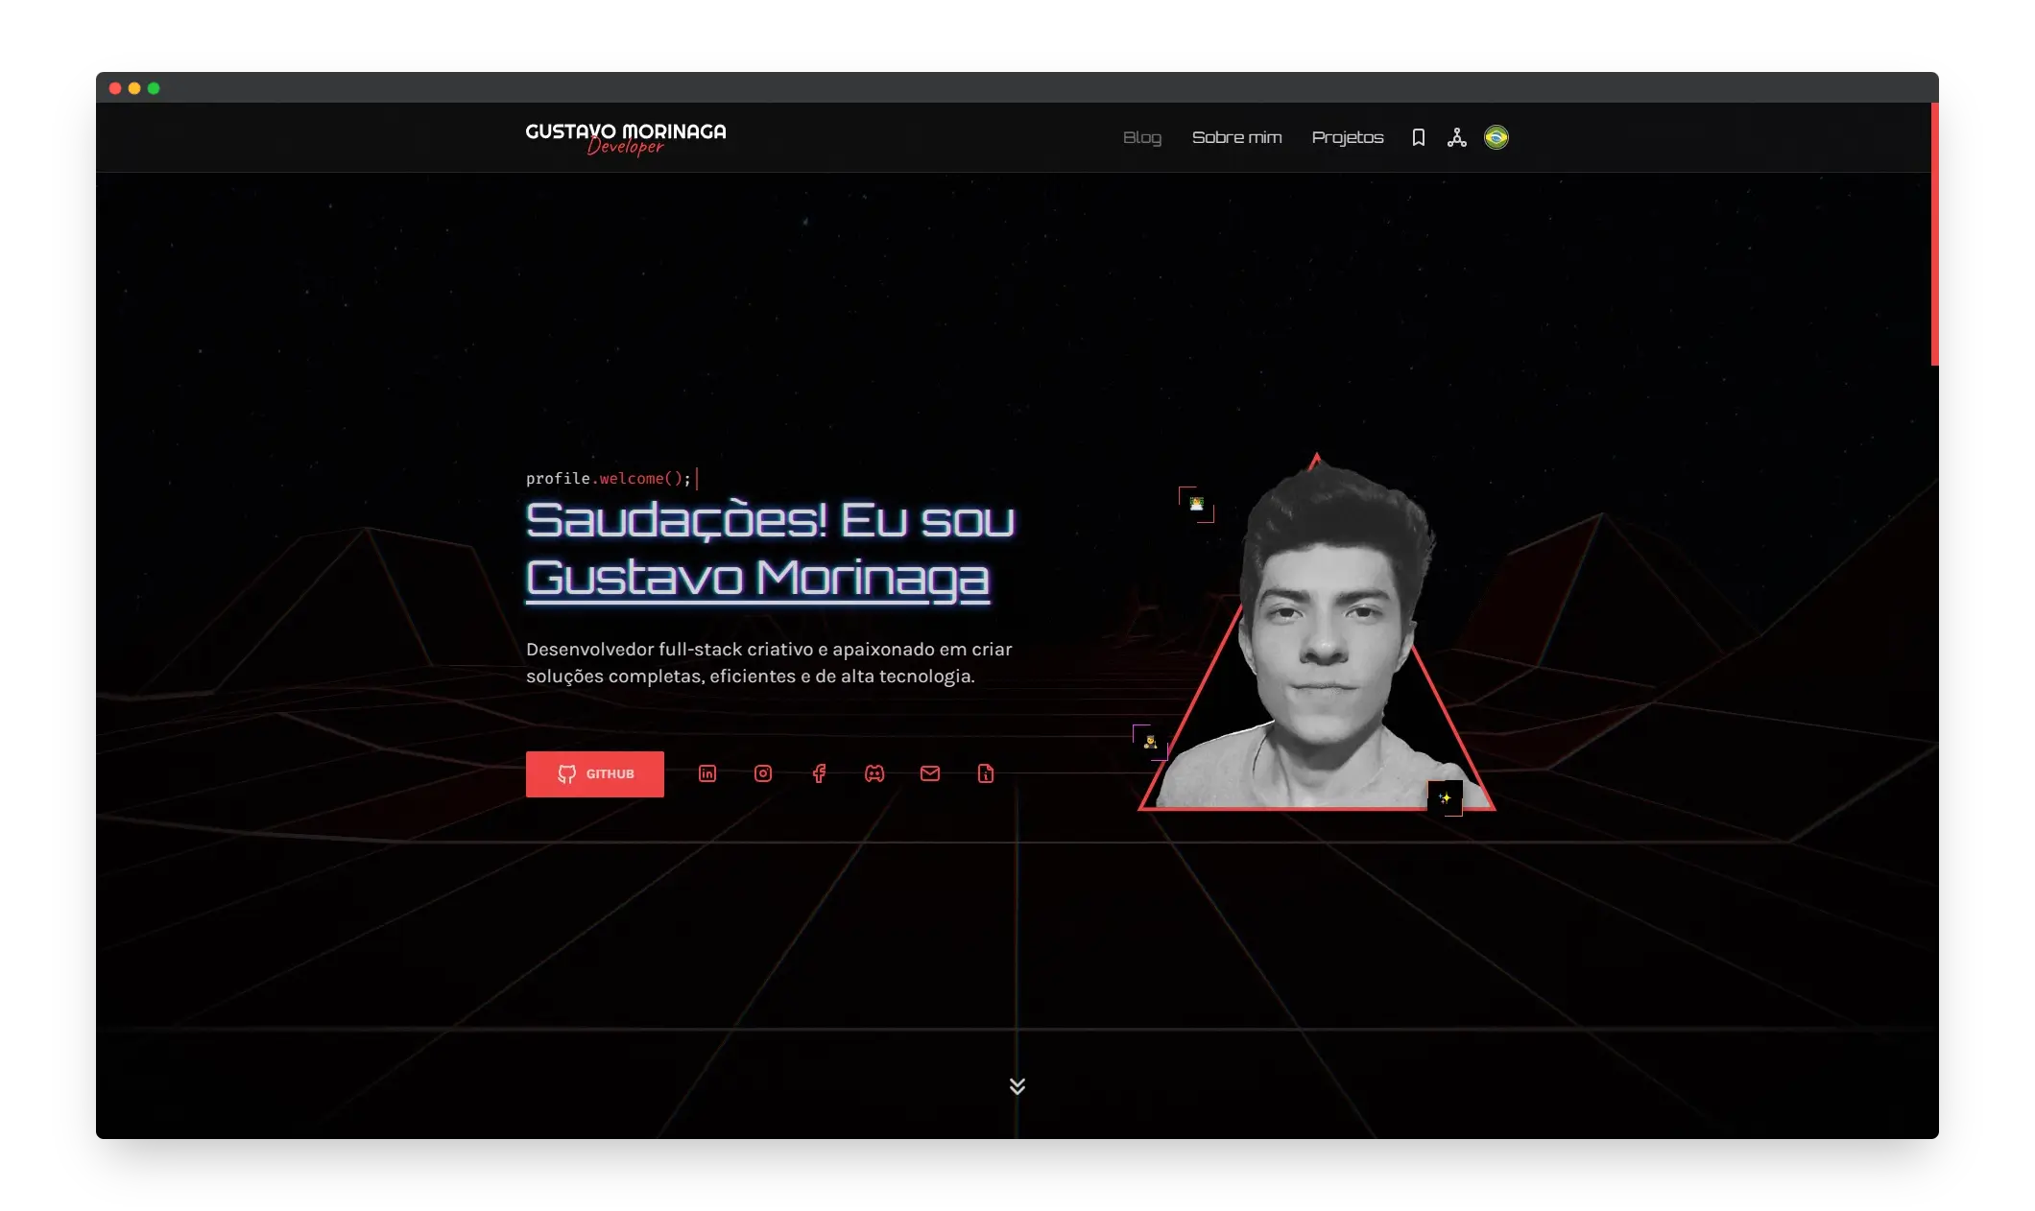Click the sparkle badge on the portrait

click(x=1446, y=797)
